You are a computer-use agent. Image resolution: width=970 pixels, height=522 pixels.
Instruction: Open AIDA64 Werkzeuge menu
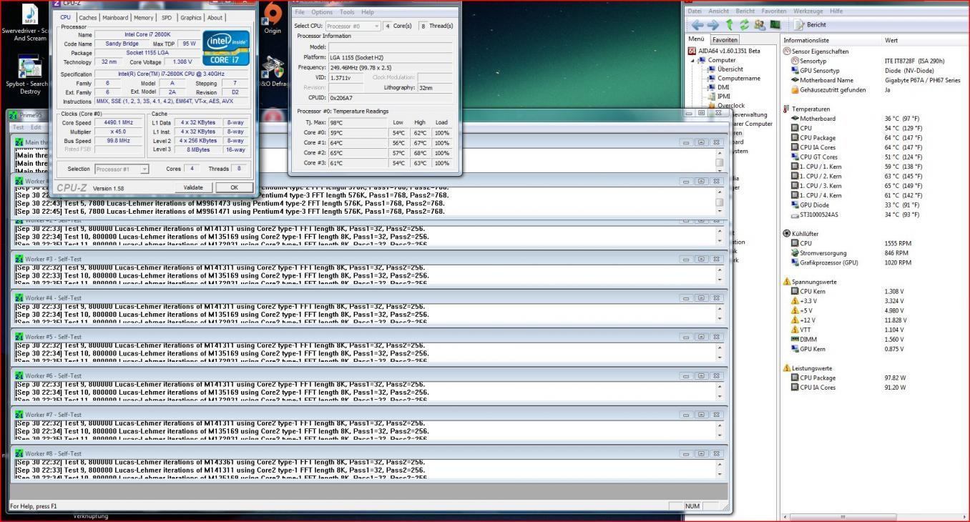808,11
